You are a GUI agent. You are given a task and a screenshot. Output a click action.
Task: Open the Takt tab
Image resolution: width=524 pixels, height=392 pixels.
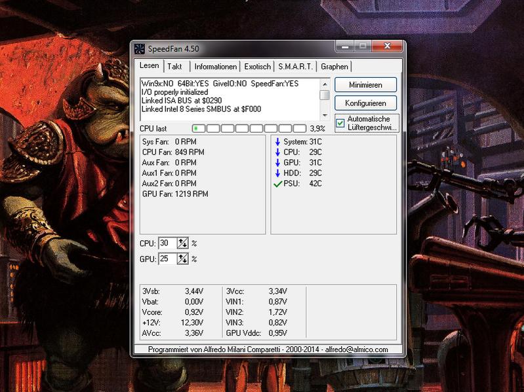point(174,67)
